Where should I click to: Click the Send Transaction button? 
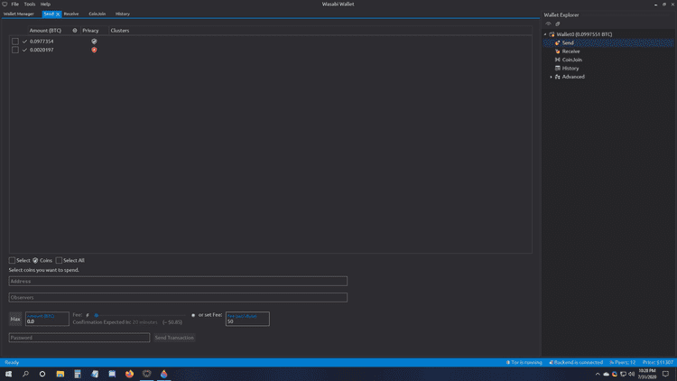pyautogui.click(x=174, y=338)
